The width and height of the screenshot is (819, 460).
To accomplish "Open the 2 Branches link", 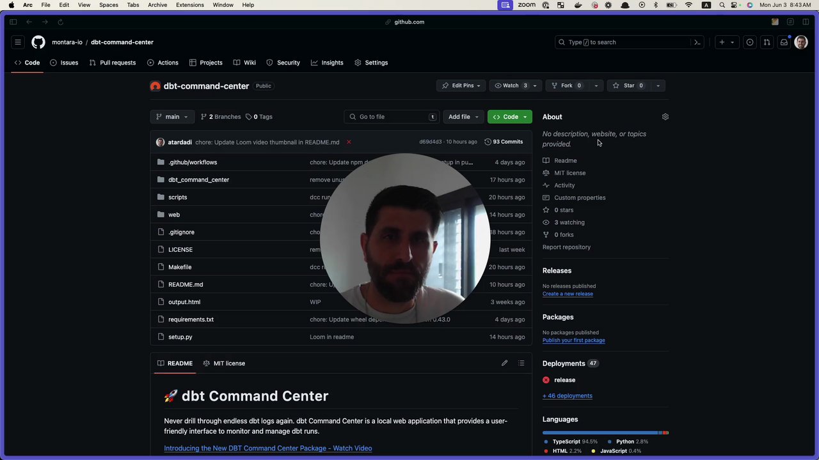I will coord(221,117).
